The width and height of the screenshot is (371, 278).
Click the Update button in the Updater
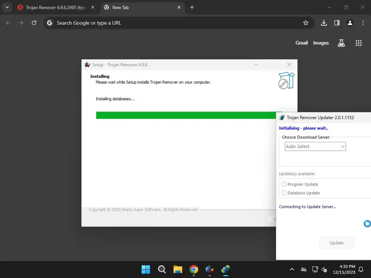pos(337,243)
